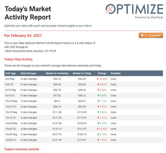Image resolution: width=166 pixels, height=153 pixels.
Task: Click the green up arrow for 10x30 Reg
Action: point(98,134)
